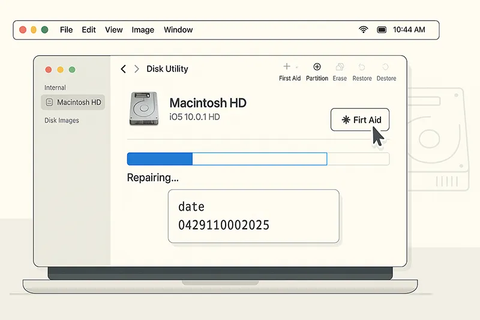This screenshot has height=320, width=480.
Task: Click the Partition toolbar icon
Action: click(317, 67)
